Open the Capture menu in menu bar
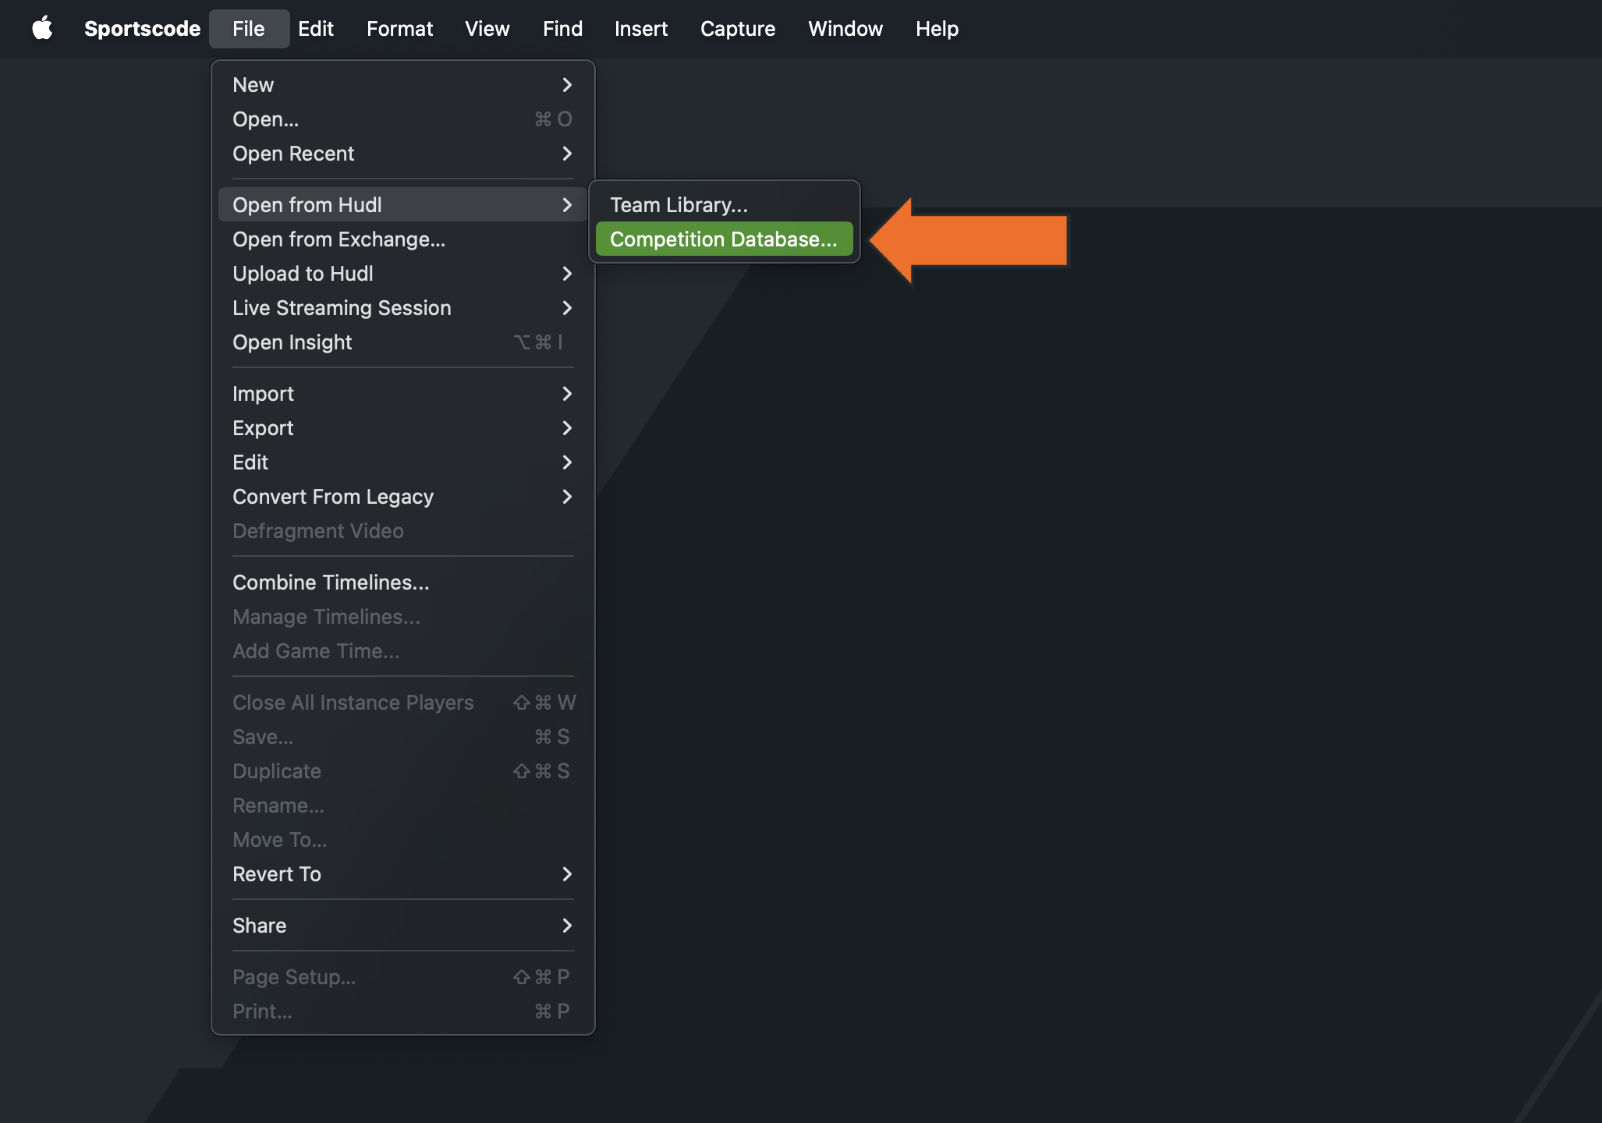The height and width of the screenshot is (1123, 1602). click(x=737, y=29)
